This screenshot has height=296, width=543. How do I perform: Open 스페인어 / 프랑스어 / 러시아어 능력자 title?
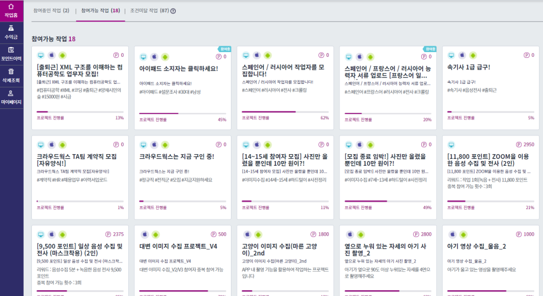click(x=388, y=72)
